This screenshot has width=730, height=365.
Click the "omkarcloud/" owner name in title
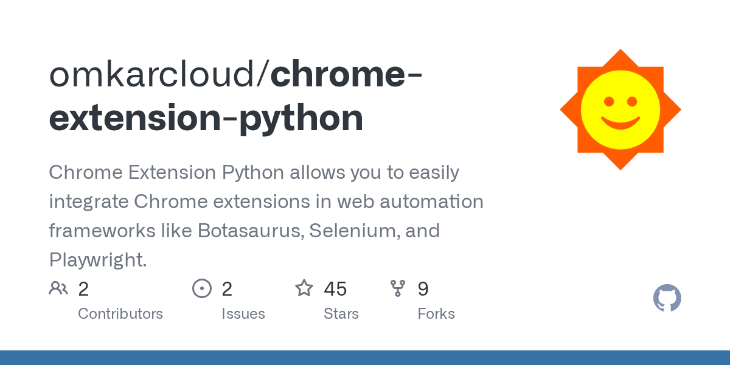click(159, 75)
